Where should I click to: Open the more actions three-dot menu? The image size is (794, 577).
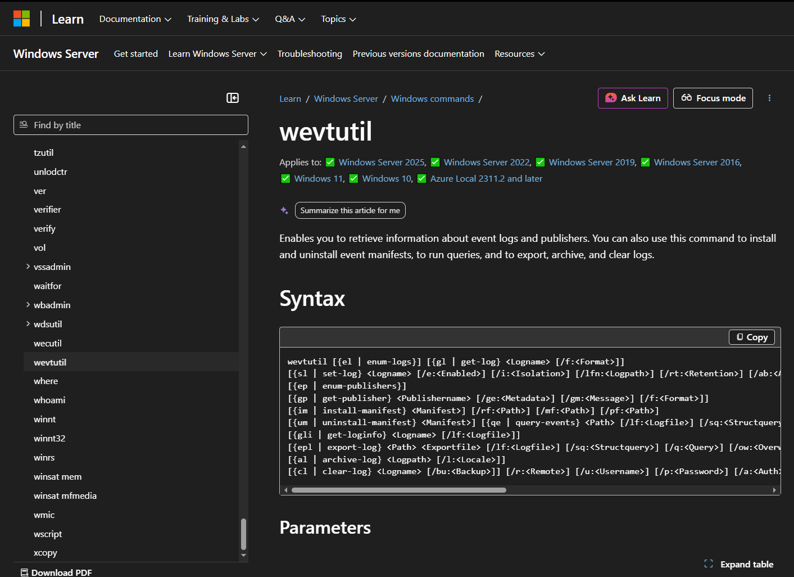[769, 98]
